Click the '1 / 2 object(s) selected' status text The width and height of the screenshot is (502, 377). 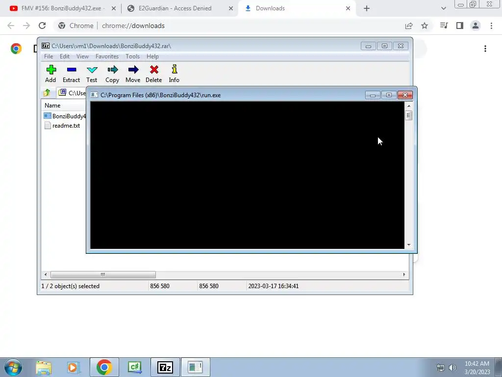[71, 286]
